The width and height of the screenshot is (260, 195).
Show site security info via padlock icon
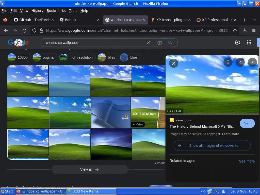pyautogui.click(x=41, y=30)
